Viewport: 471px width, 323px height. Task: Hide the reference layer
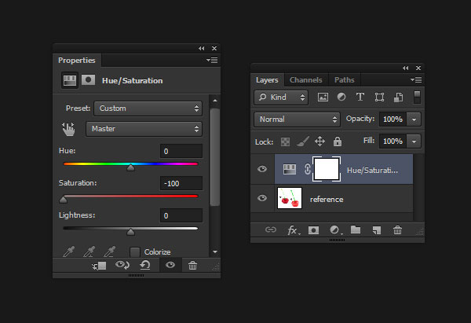point(262,198)
